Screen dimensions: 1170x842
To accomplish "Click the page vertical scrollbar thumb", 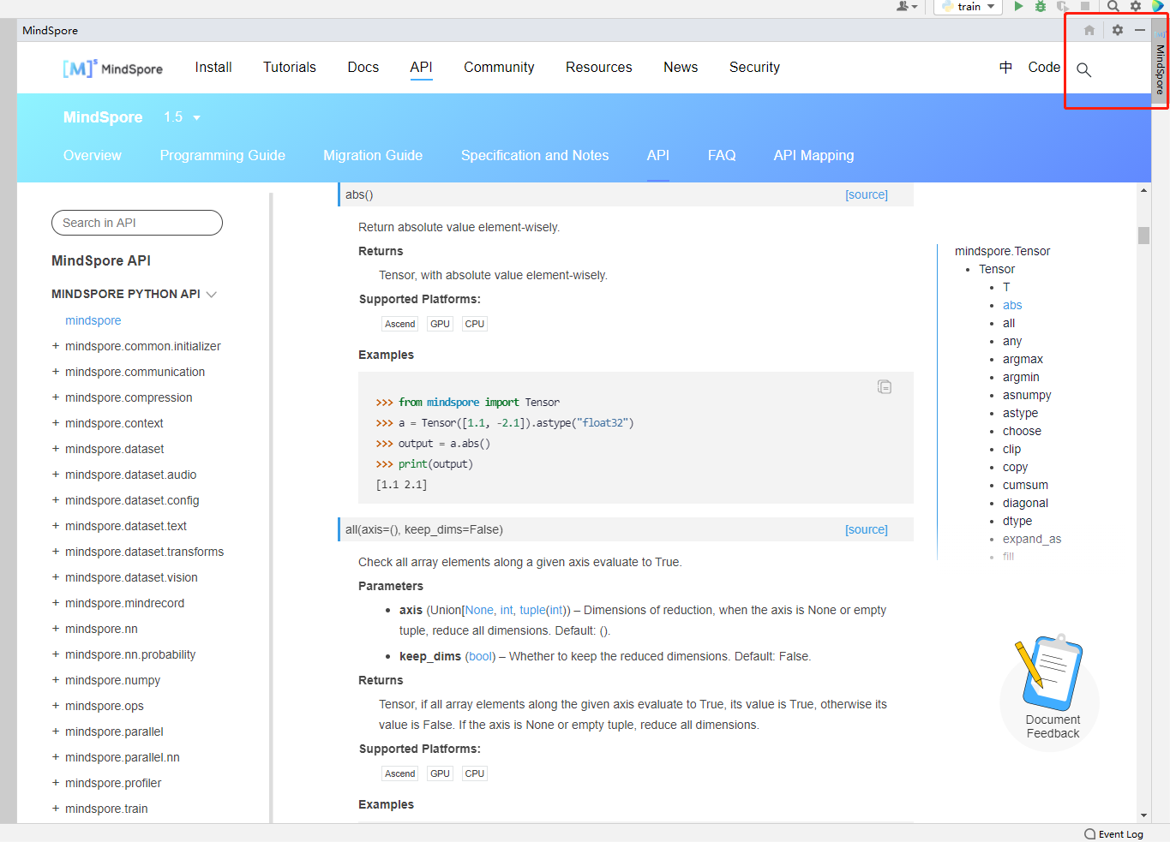I will pos(1143,235).
